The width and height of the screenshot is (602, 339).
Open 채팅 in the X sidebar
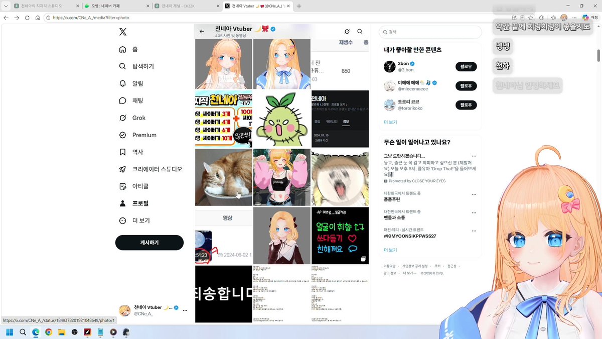[131, 100]
